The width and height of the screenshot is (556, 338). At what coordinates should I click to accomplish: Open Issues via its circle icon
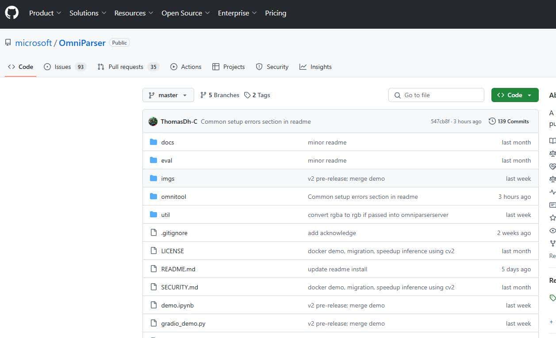coord(47,67)
